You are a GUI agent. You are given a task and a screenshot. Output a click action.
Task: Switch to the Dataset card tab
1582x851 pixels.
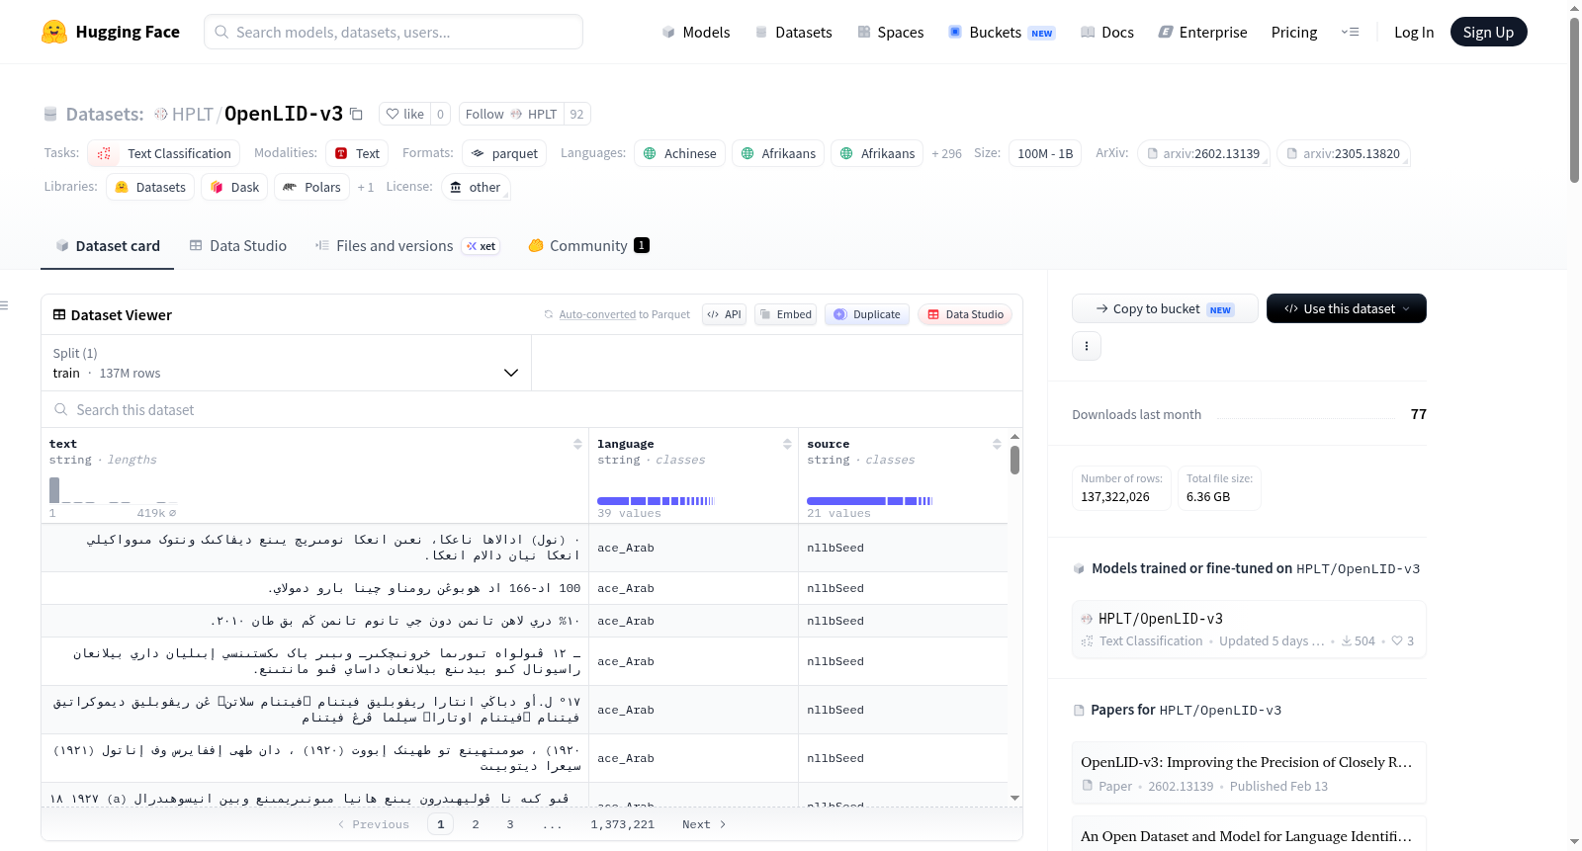pyautogui.click(x=108, y=246)
